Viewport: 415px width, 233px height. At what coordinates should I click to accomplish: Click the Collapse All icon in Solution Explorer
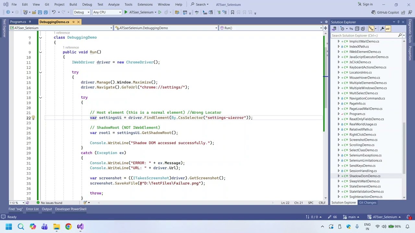point(357,29)
